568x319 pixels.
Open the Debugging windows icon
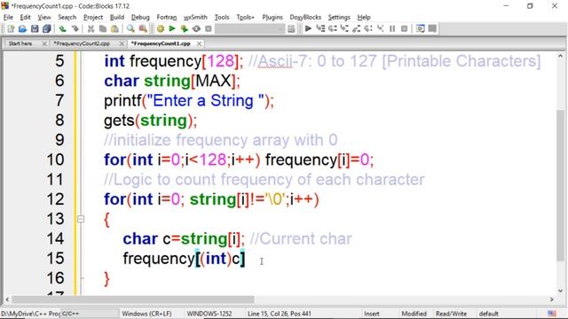(x=420, y=28)
